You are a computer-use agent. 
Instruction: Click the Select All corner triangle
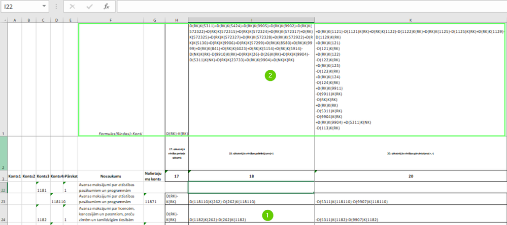[4, 20]
